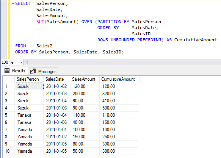Click the horizontal scroll left arrow
221x158 pixels.
click(x=27, y=62)
